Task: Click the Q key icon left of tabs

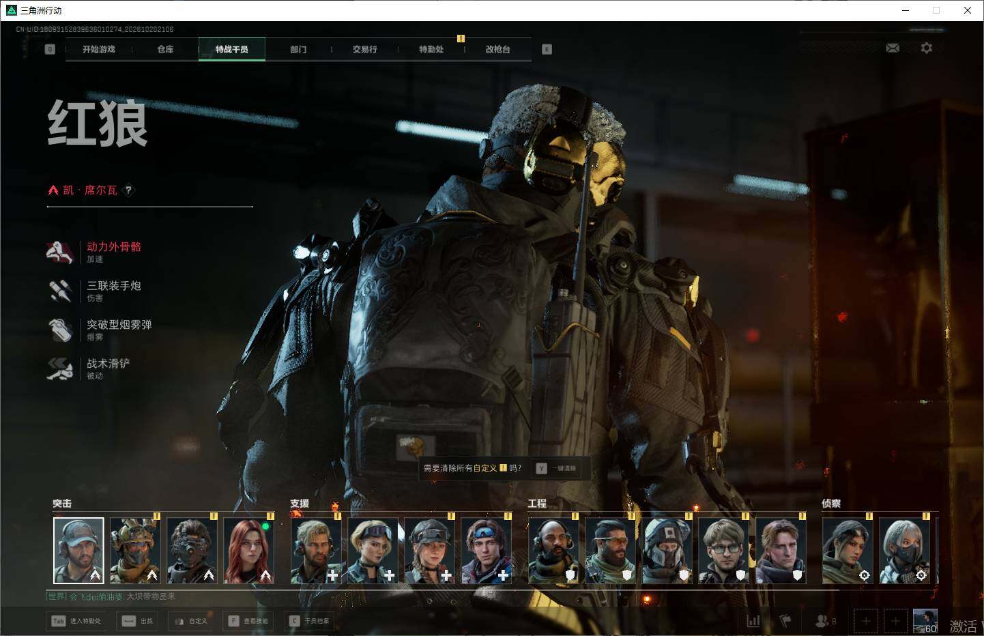Action: click(x=50, y=49)
